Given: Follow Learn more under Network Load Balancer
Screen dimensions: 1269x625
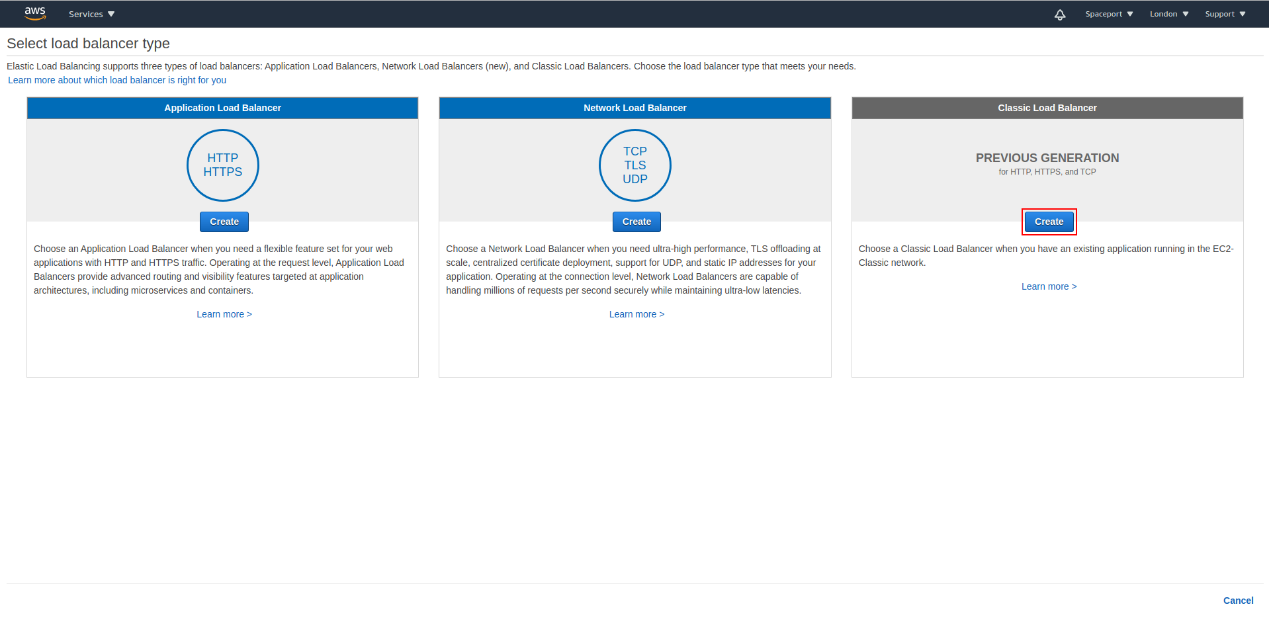Looking at the screenshot, I should [636, 314].
